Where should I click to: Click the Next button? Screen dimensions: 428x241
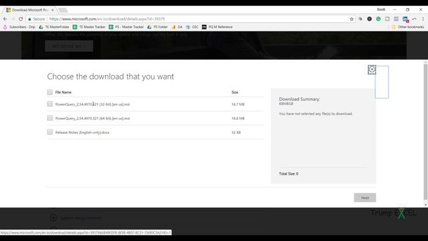coord(365,197)
